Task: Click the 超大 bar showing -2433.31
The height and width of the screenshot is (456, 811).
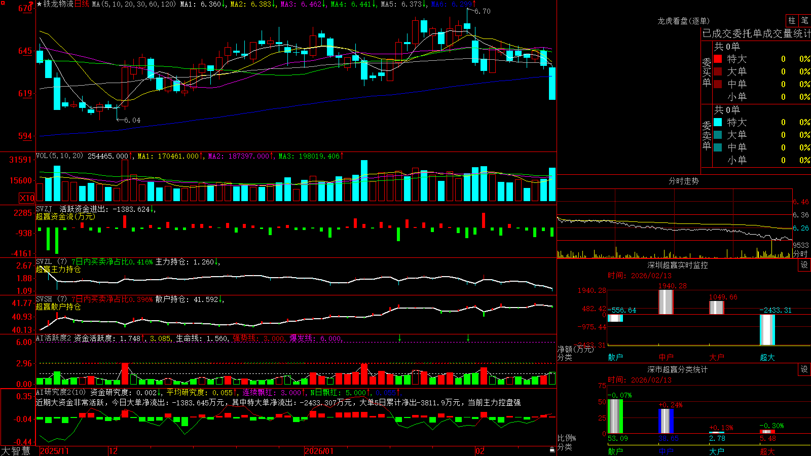Action: tap(767, 330)
